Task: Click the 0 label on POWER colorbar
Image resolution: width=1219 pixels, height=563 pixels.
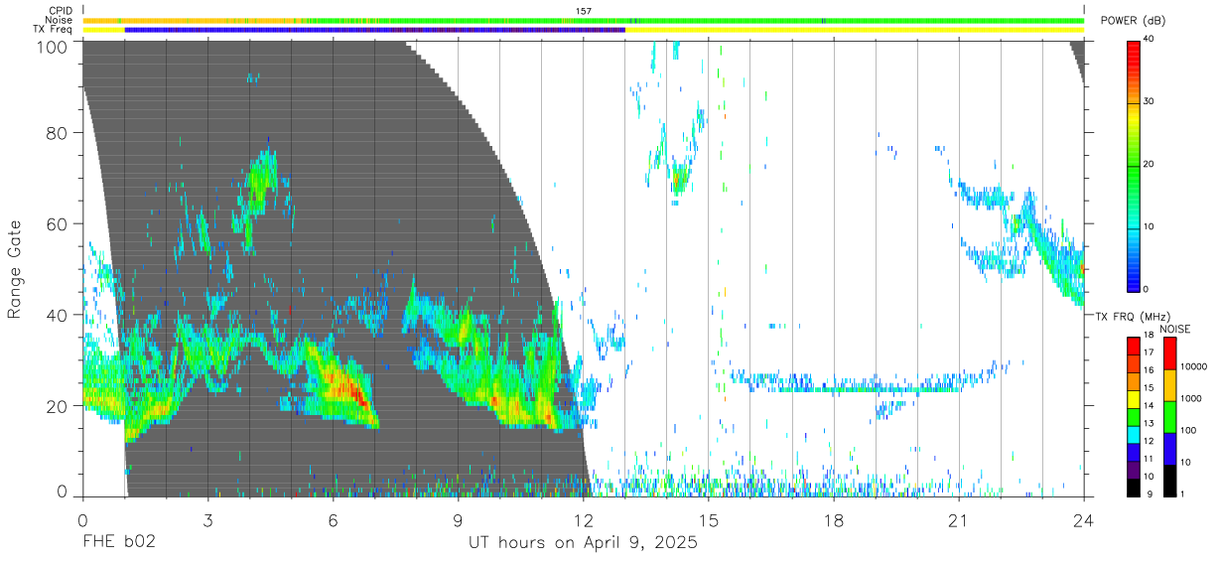Action: click(x=1146, y=290)
